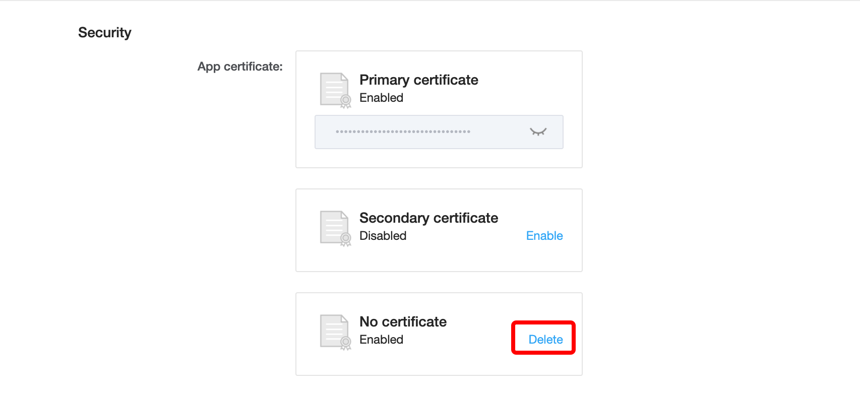Click the App certificate label

click(240, 67)
